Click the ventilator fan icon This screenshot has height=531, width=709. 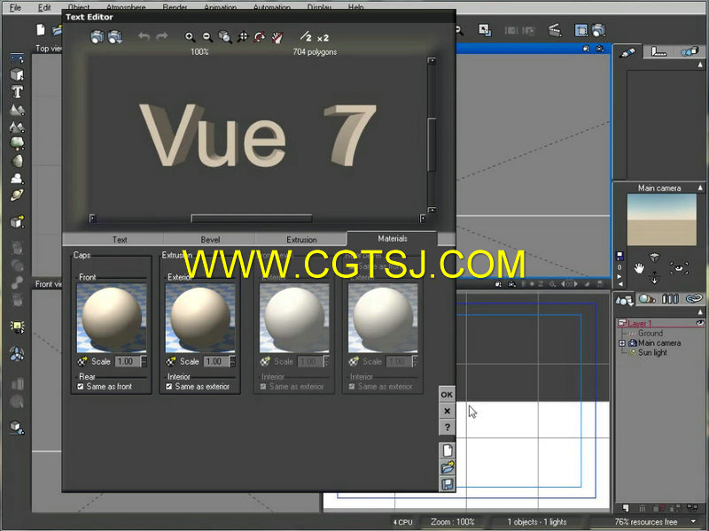click(17, 355)
